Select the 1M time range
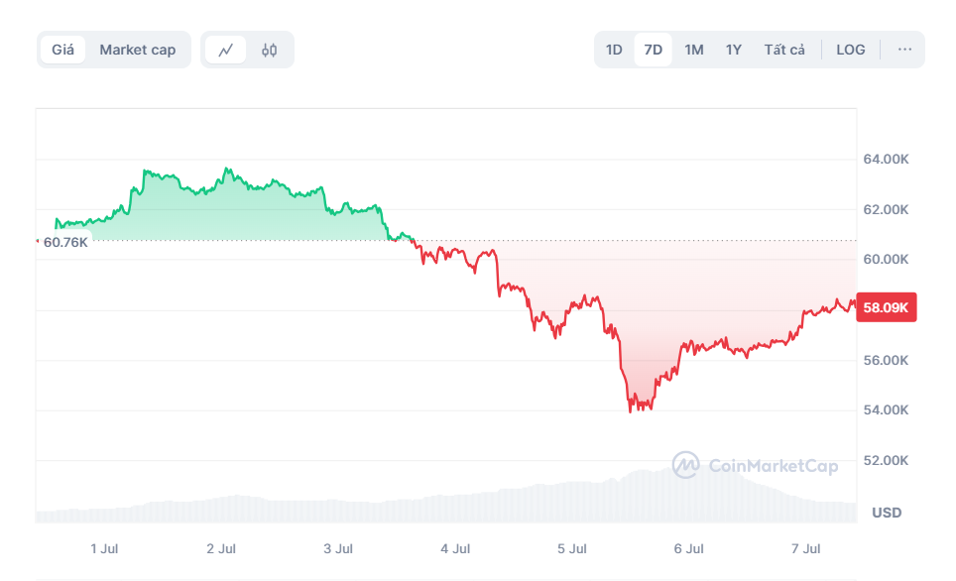 tap(694, 49)
